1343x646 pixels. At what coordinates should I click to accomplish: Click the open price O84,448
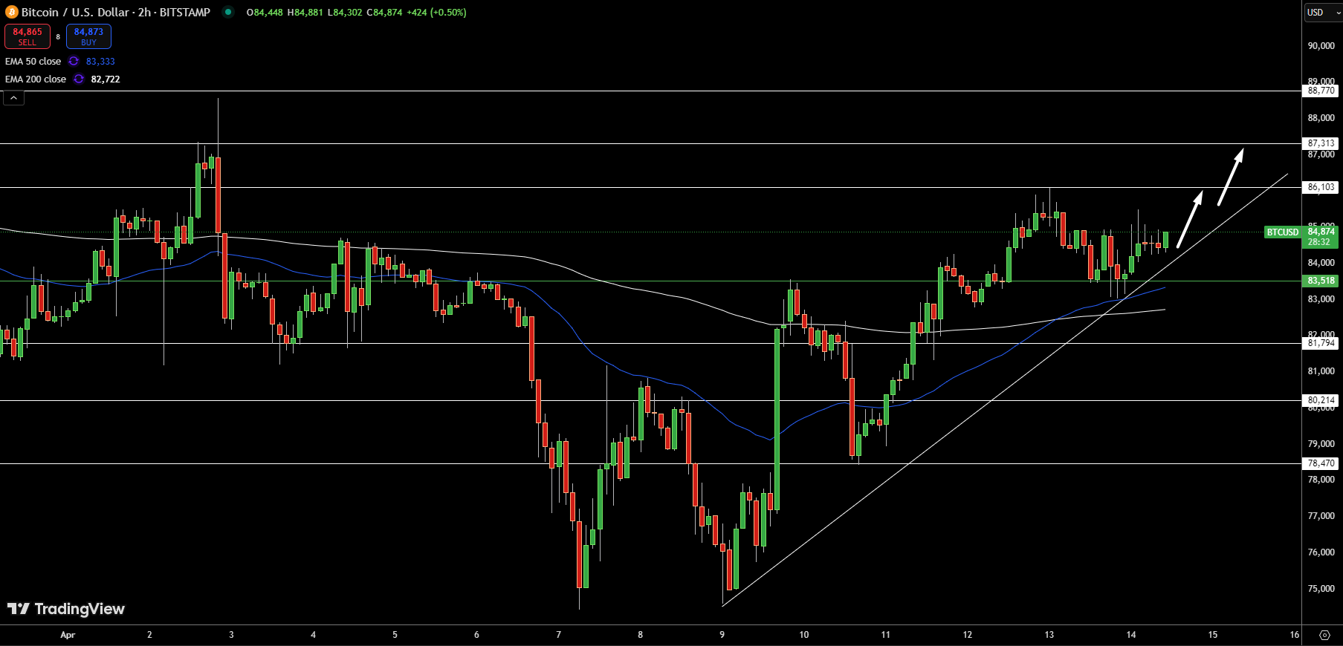(x=265, y=13)
